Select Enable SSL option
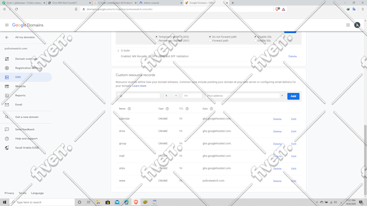The height and width of the screenshot is (206, 367). point(255,40)
